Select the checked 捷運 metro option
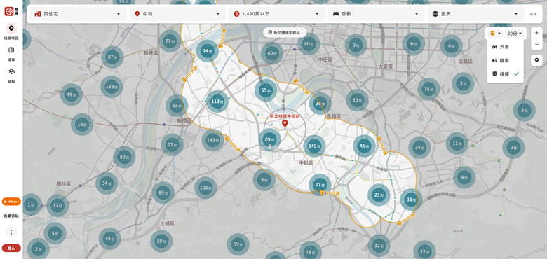 (505, 74)
